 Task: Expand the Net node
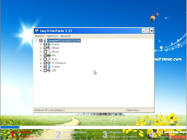(x=41, y=56)
